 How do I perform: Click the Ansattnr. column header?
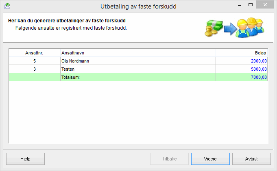[x=34, y=53]
